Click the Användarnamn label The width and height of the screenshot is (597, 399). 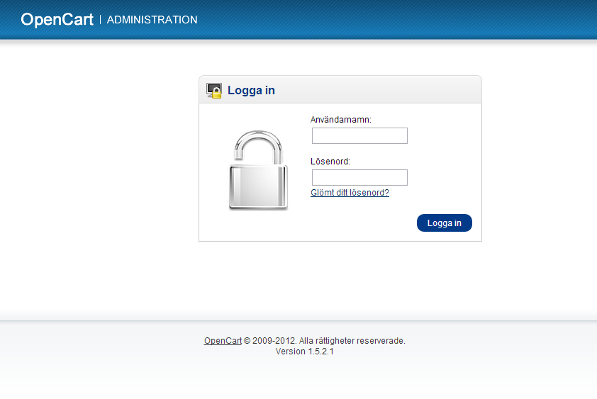[341, 120]
